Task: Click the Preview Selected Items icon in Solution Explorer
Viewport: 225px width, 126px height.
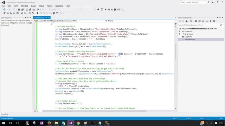Action: pos(214,21)
